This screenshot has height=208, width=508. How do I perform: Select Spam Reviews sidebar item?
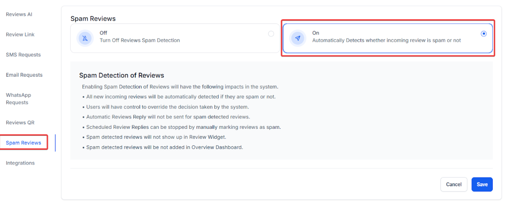[x=24, y=143]
